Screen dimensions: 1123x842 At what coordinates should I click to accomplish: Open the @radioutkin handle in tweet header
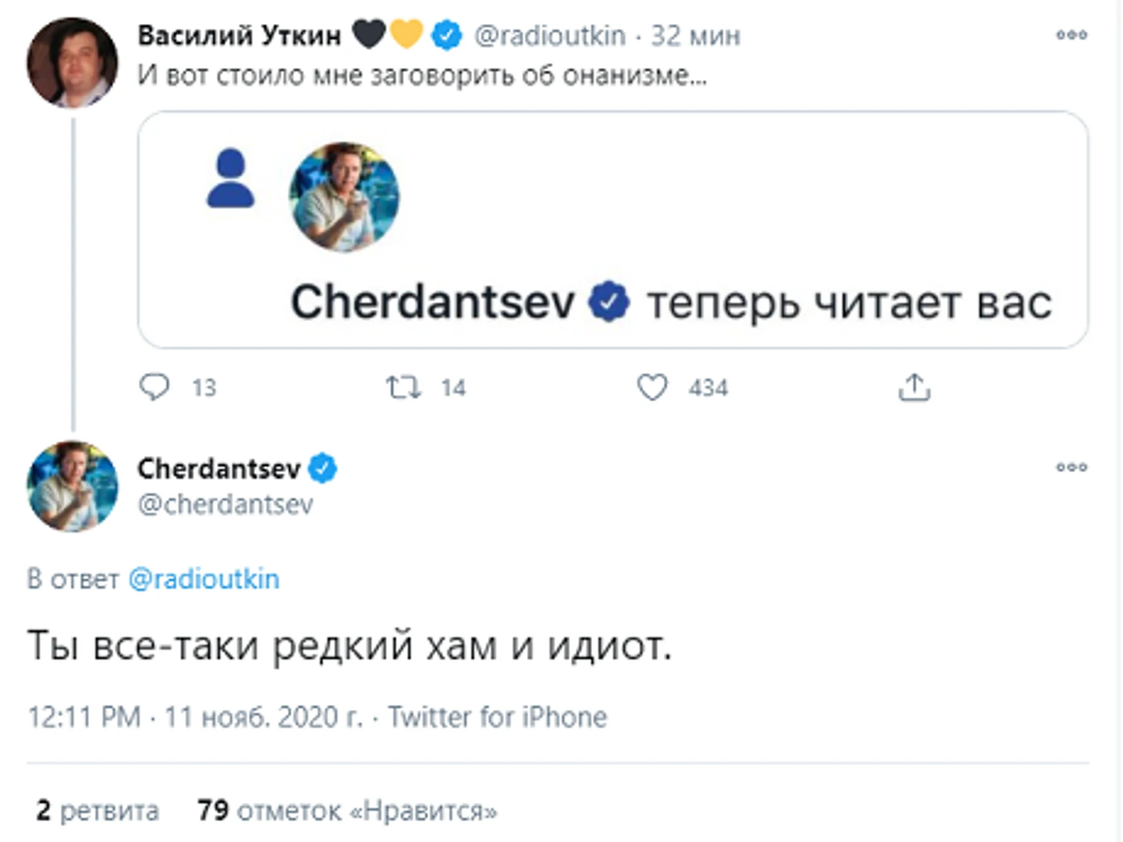pyautogui.click(x=549, y=35)
